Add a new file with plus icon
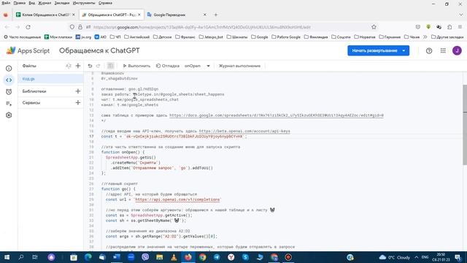This screenshot has height=263, width=467. coord(78,66)
